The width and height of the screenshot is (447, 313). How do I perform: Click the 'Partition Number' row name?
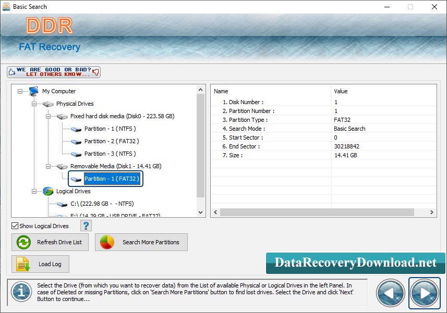pos(249,111)
